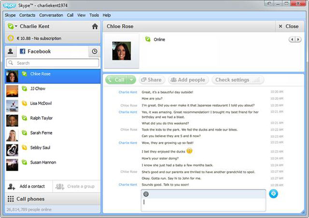Image resolution: width=309 pixels, height=218 pixels.
Task: Open the Conversation menu
Action: coord(51,15)
